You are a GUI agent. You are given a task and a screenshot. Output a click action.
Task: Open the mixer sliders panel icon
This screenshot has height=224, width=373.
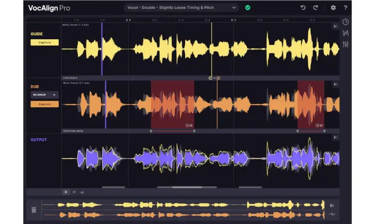tap(345, 44)
